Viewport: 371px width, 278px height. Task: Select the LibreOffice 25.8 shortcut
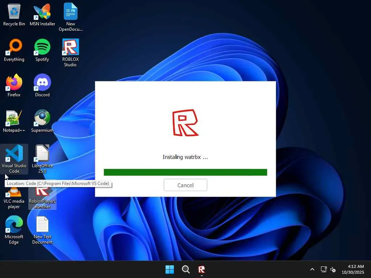(42, 159)
